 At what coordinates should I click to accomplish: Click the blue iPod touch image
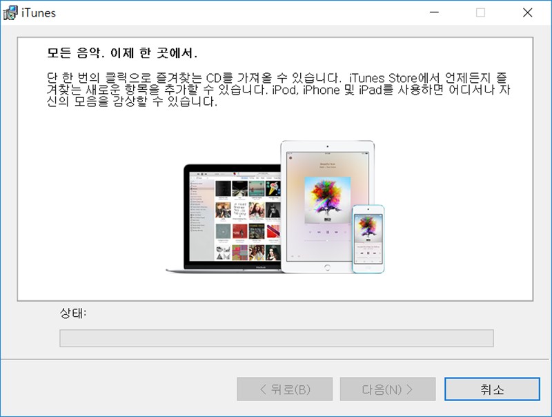coord(368,239)
